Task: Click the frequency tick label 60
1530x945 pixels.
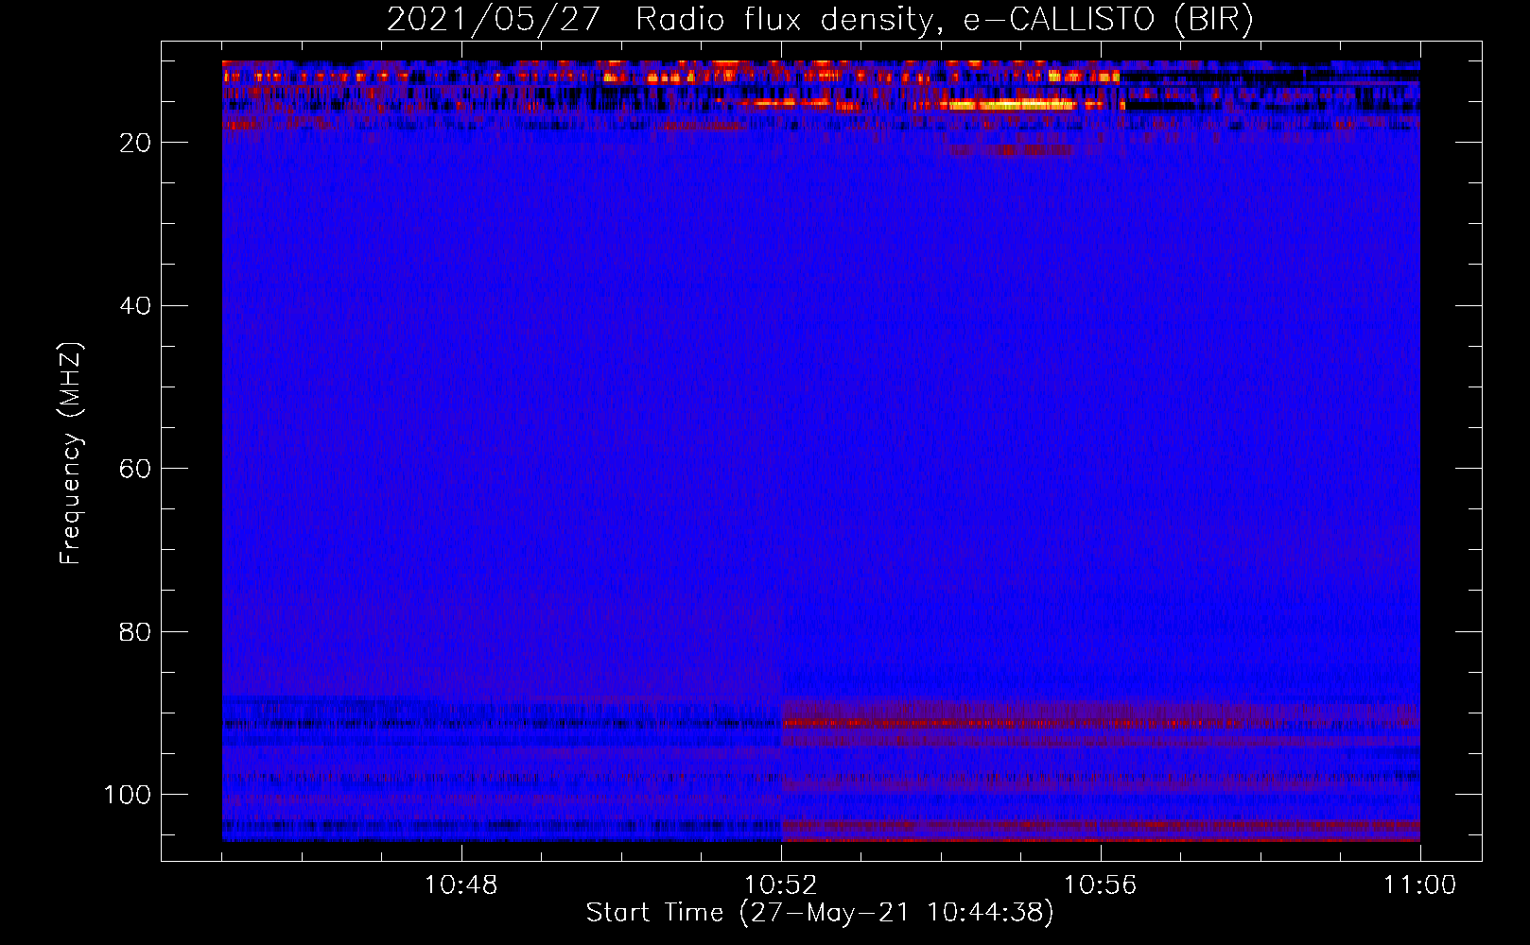Action: tap(135, 469)
